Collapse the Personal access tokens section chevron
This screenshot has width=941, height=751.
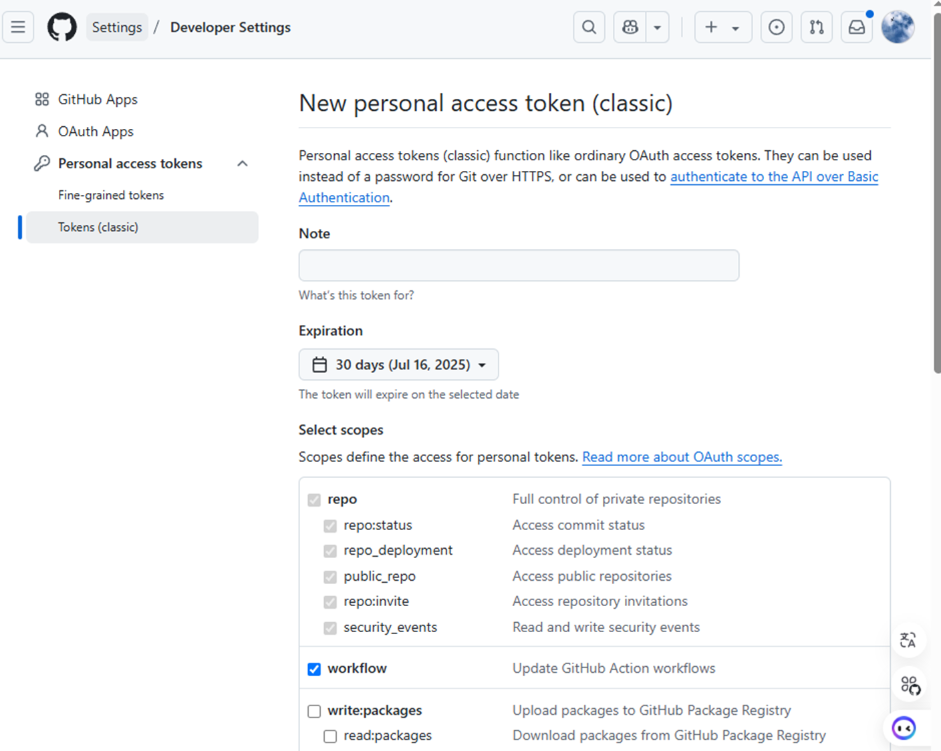243,164
